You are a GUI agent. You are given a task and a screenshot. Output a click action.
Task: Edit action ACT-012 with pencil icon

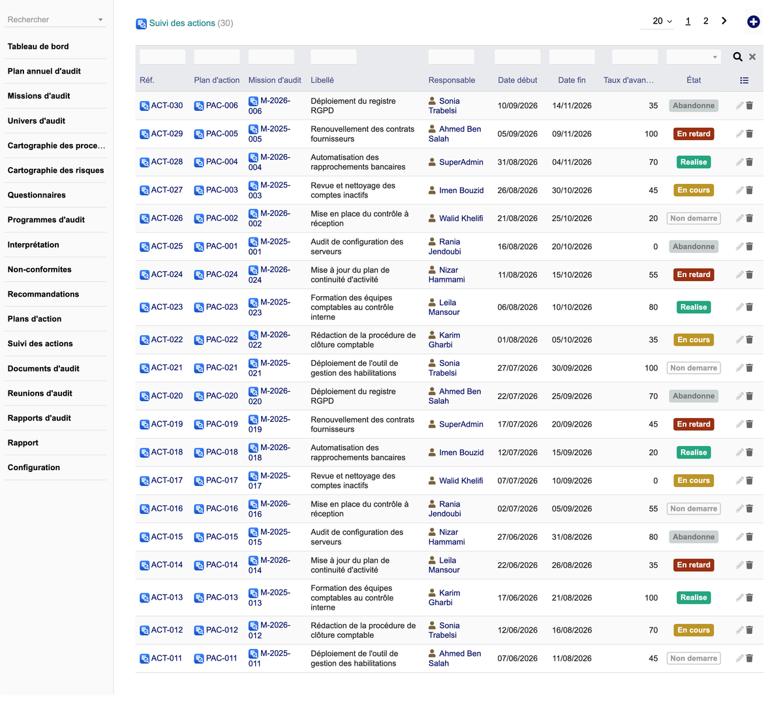coord(739,630)
